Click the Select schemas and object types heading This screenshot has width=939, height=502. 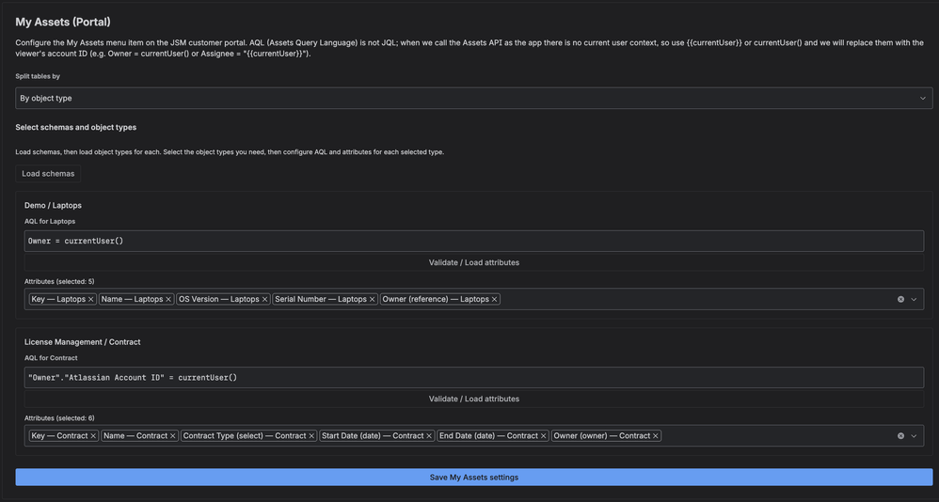pos(75,128)
